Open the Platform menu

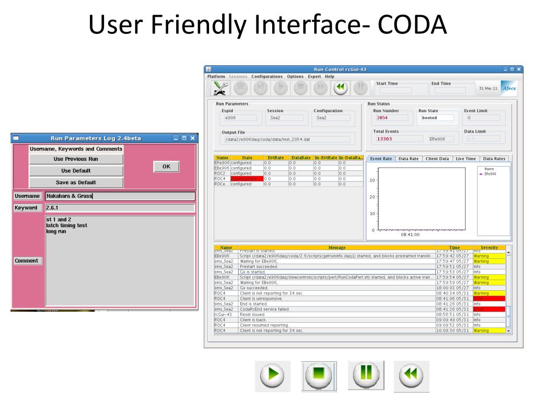click(x=216, y=76)
